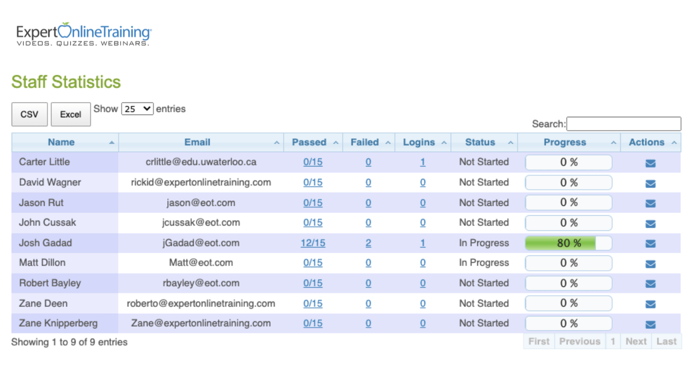Open Zane Deen's 0/15 passed link
The image size is (695, 366).
click(x=313, y=303)
